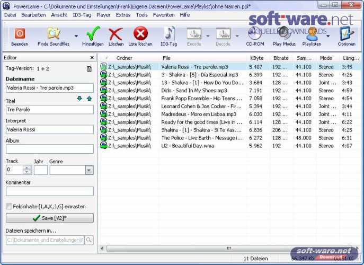The width and height of the screenshot is (364, 265).
Task: Select row 3 - Shakira - [5] - Día Especial.mp3
Action: 230,75
